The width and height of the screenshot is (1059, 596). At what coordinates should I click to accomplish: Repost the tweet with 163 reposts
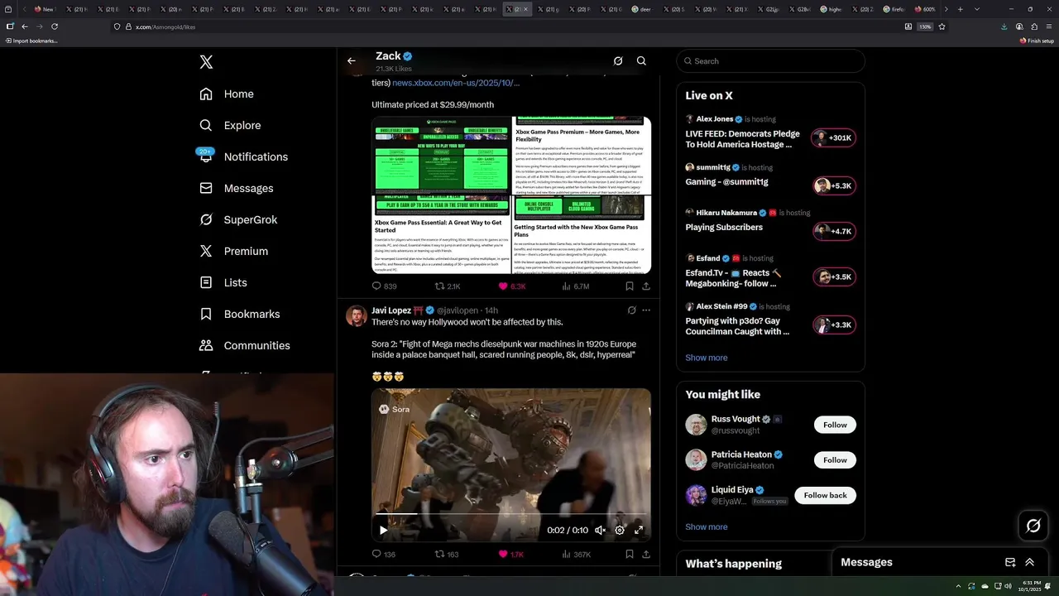[447, 554]
